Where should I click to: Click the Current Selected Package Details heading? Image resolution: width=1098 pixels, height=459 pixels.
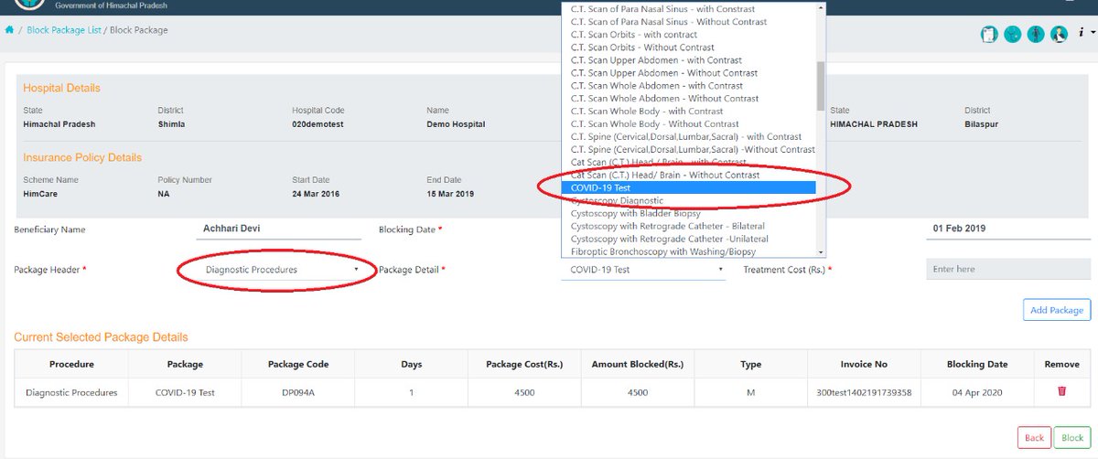[x=101, y=337]
